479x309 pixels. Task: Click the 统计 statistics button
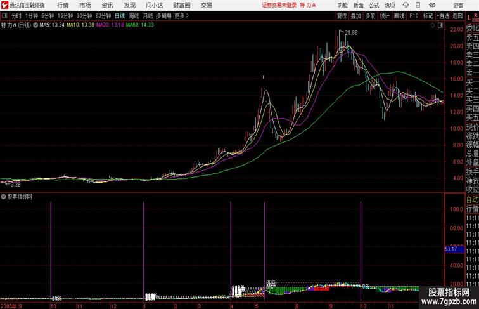pyautogui.click(x=385, y=16)
